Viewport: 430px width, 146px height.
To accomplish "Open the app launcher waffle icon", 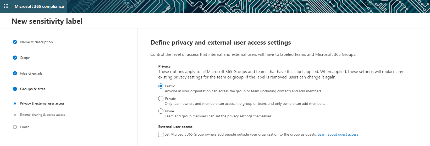I will tap(6, 6).
